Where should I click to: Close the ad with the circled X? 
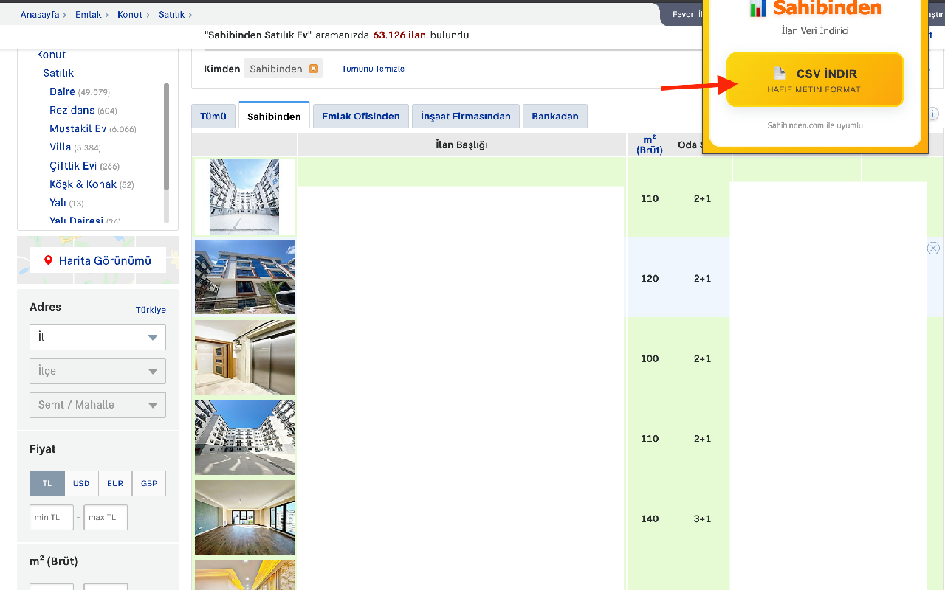tap(933, 249)
